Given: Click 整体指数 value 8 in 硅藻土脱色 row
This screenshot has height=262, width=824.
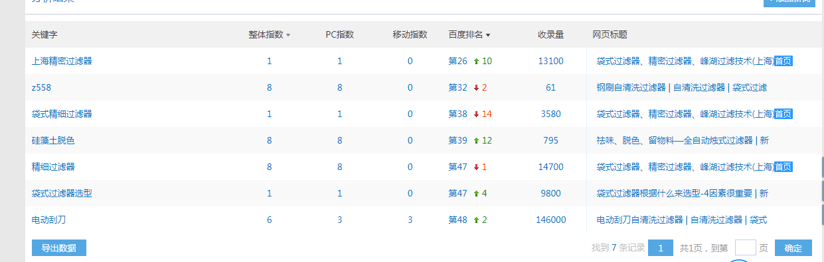Looking at the screenshot, I should [x=270, y=140].
